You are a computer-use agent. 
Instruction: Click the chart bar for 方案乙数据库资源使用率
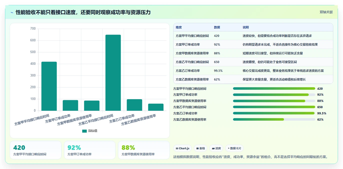tap(156, 107)
